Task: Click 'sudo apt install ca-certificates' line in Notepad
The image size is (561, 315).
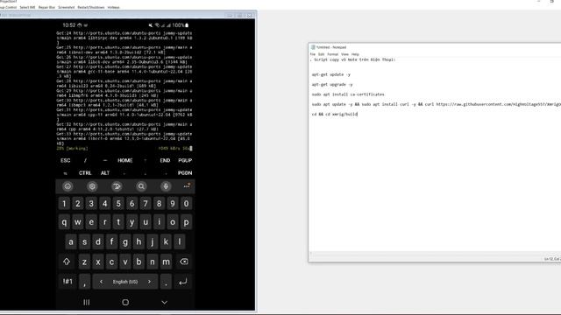Action: 348,94
